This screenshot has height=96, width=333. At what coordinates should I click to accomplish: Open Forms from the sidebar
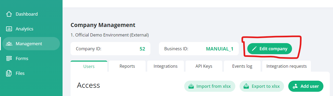tap(31, 58)
